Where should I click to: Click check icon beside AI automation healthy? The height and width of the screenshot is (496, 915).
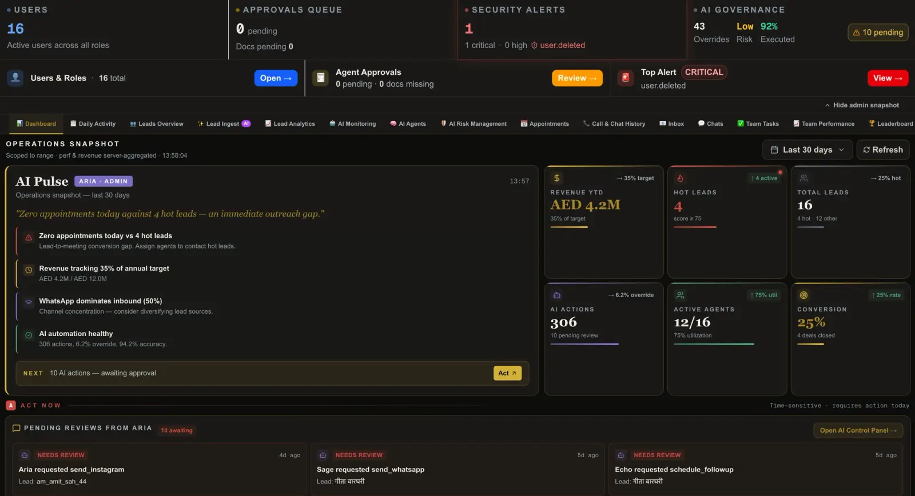tap(29, 335)
